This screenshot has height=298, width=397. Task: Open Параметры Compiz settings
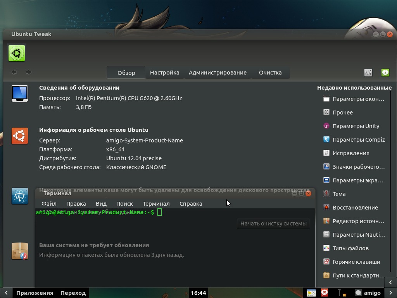point(354,140)
